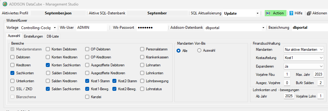The width and height of the screenshot is (328, 111).
Task: Open the Addison-Datenbank dbportal dropdown
Action: tap(263, 28)
